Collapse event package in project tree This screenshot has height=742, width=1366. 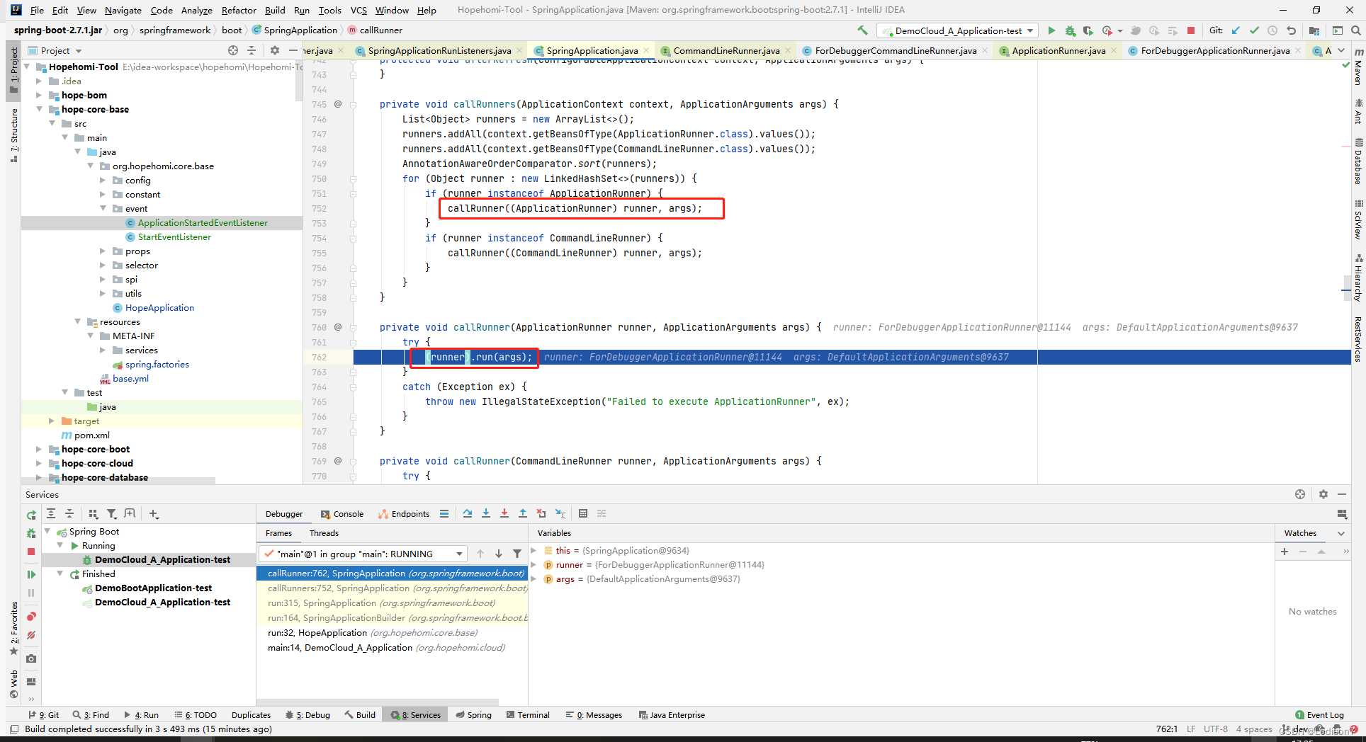(103, 208)
